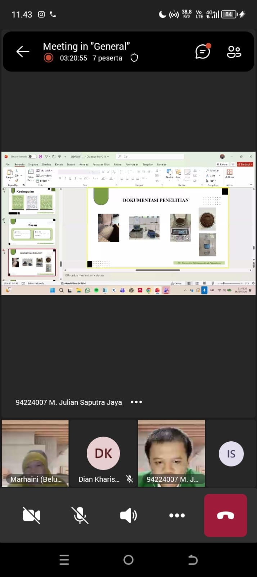The height and width of the screenshot is (577, 257).
Task: Open options dots beside M. Julian Saputra Jaya
Action: pos(136,402)
